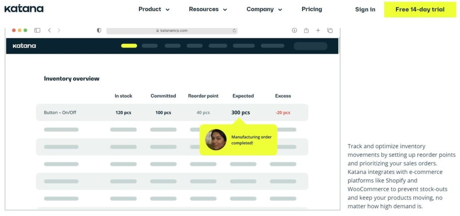460x216 pixels.
Task: Click the avatar photo in yellow notification
Action: pos(216,140)
